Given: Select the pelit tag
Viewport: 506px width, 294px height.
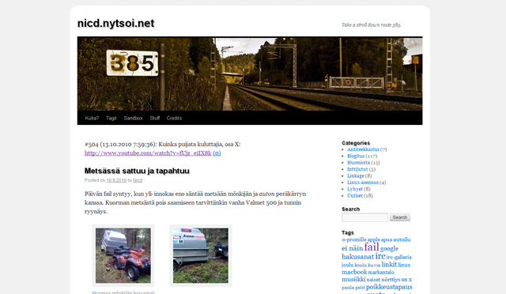Looking at the screenshot, I should tap(360, 288).
